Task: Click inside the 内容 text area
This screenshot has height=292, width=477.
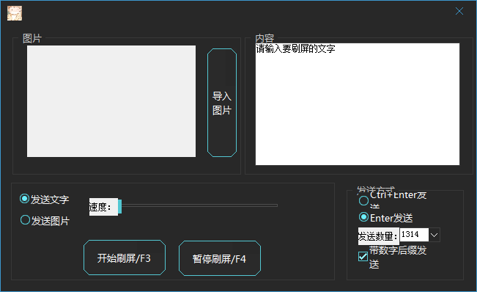Action: [358, 104]
